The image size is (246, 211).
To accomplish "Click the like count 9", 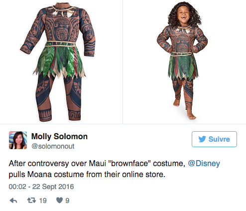I will [x=67, y=201].
